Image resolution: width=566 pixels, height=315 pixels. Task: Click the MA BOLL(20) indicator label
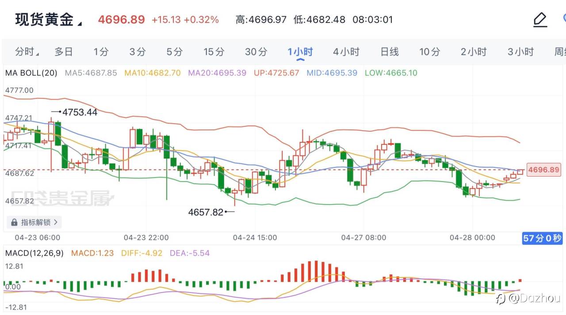pos(31,73)
